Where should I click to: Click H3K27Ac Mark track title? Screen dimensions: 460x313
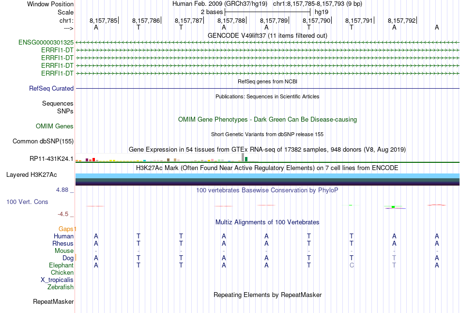[x=267, y=168]
